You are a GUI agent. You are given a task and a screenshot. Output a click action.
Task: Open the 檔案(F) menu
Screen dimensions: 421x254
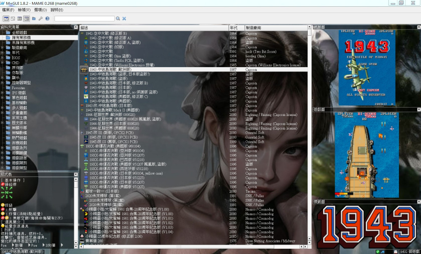[8, 10]
